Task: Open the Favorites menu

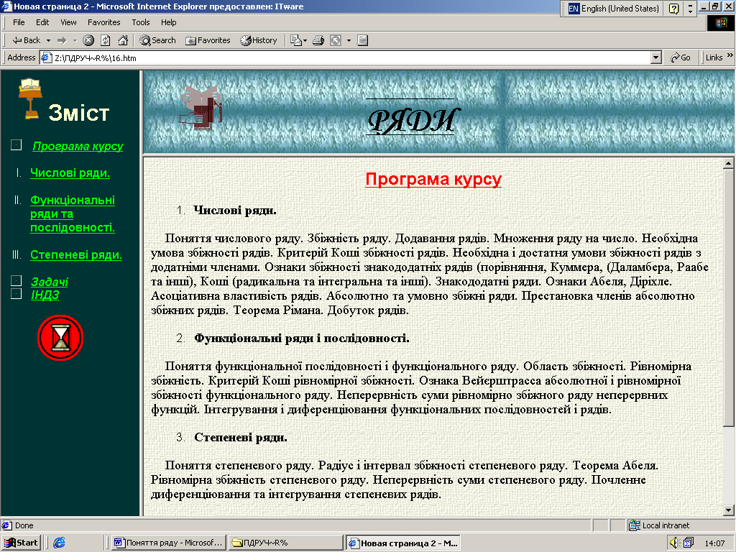Action: coord(103,22)
